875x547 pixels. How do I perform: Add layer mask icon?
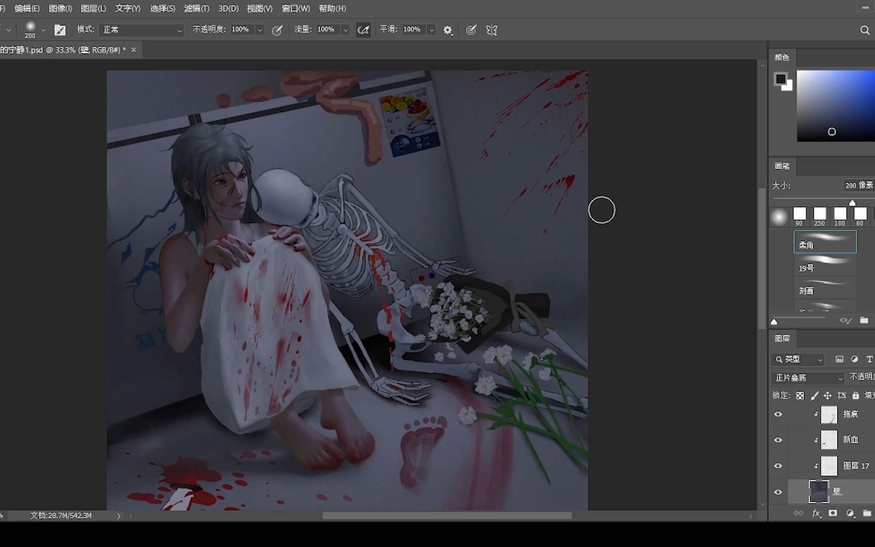(x=832, y=513)
